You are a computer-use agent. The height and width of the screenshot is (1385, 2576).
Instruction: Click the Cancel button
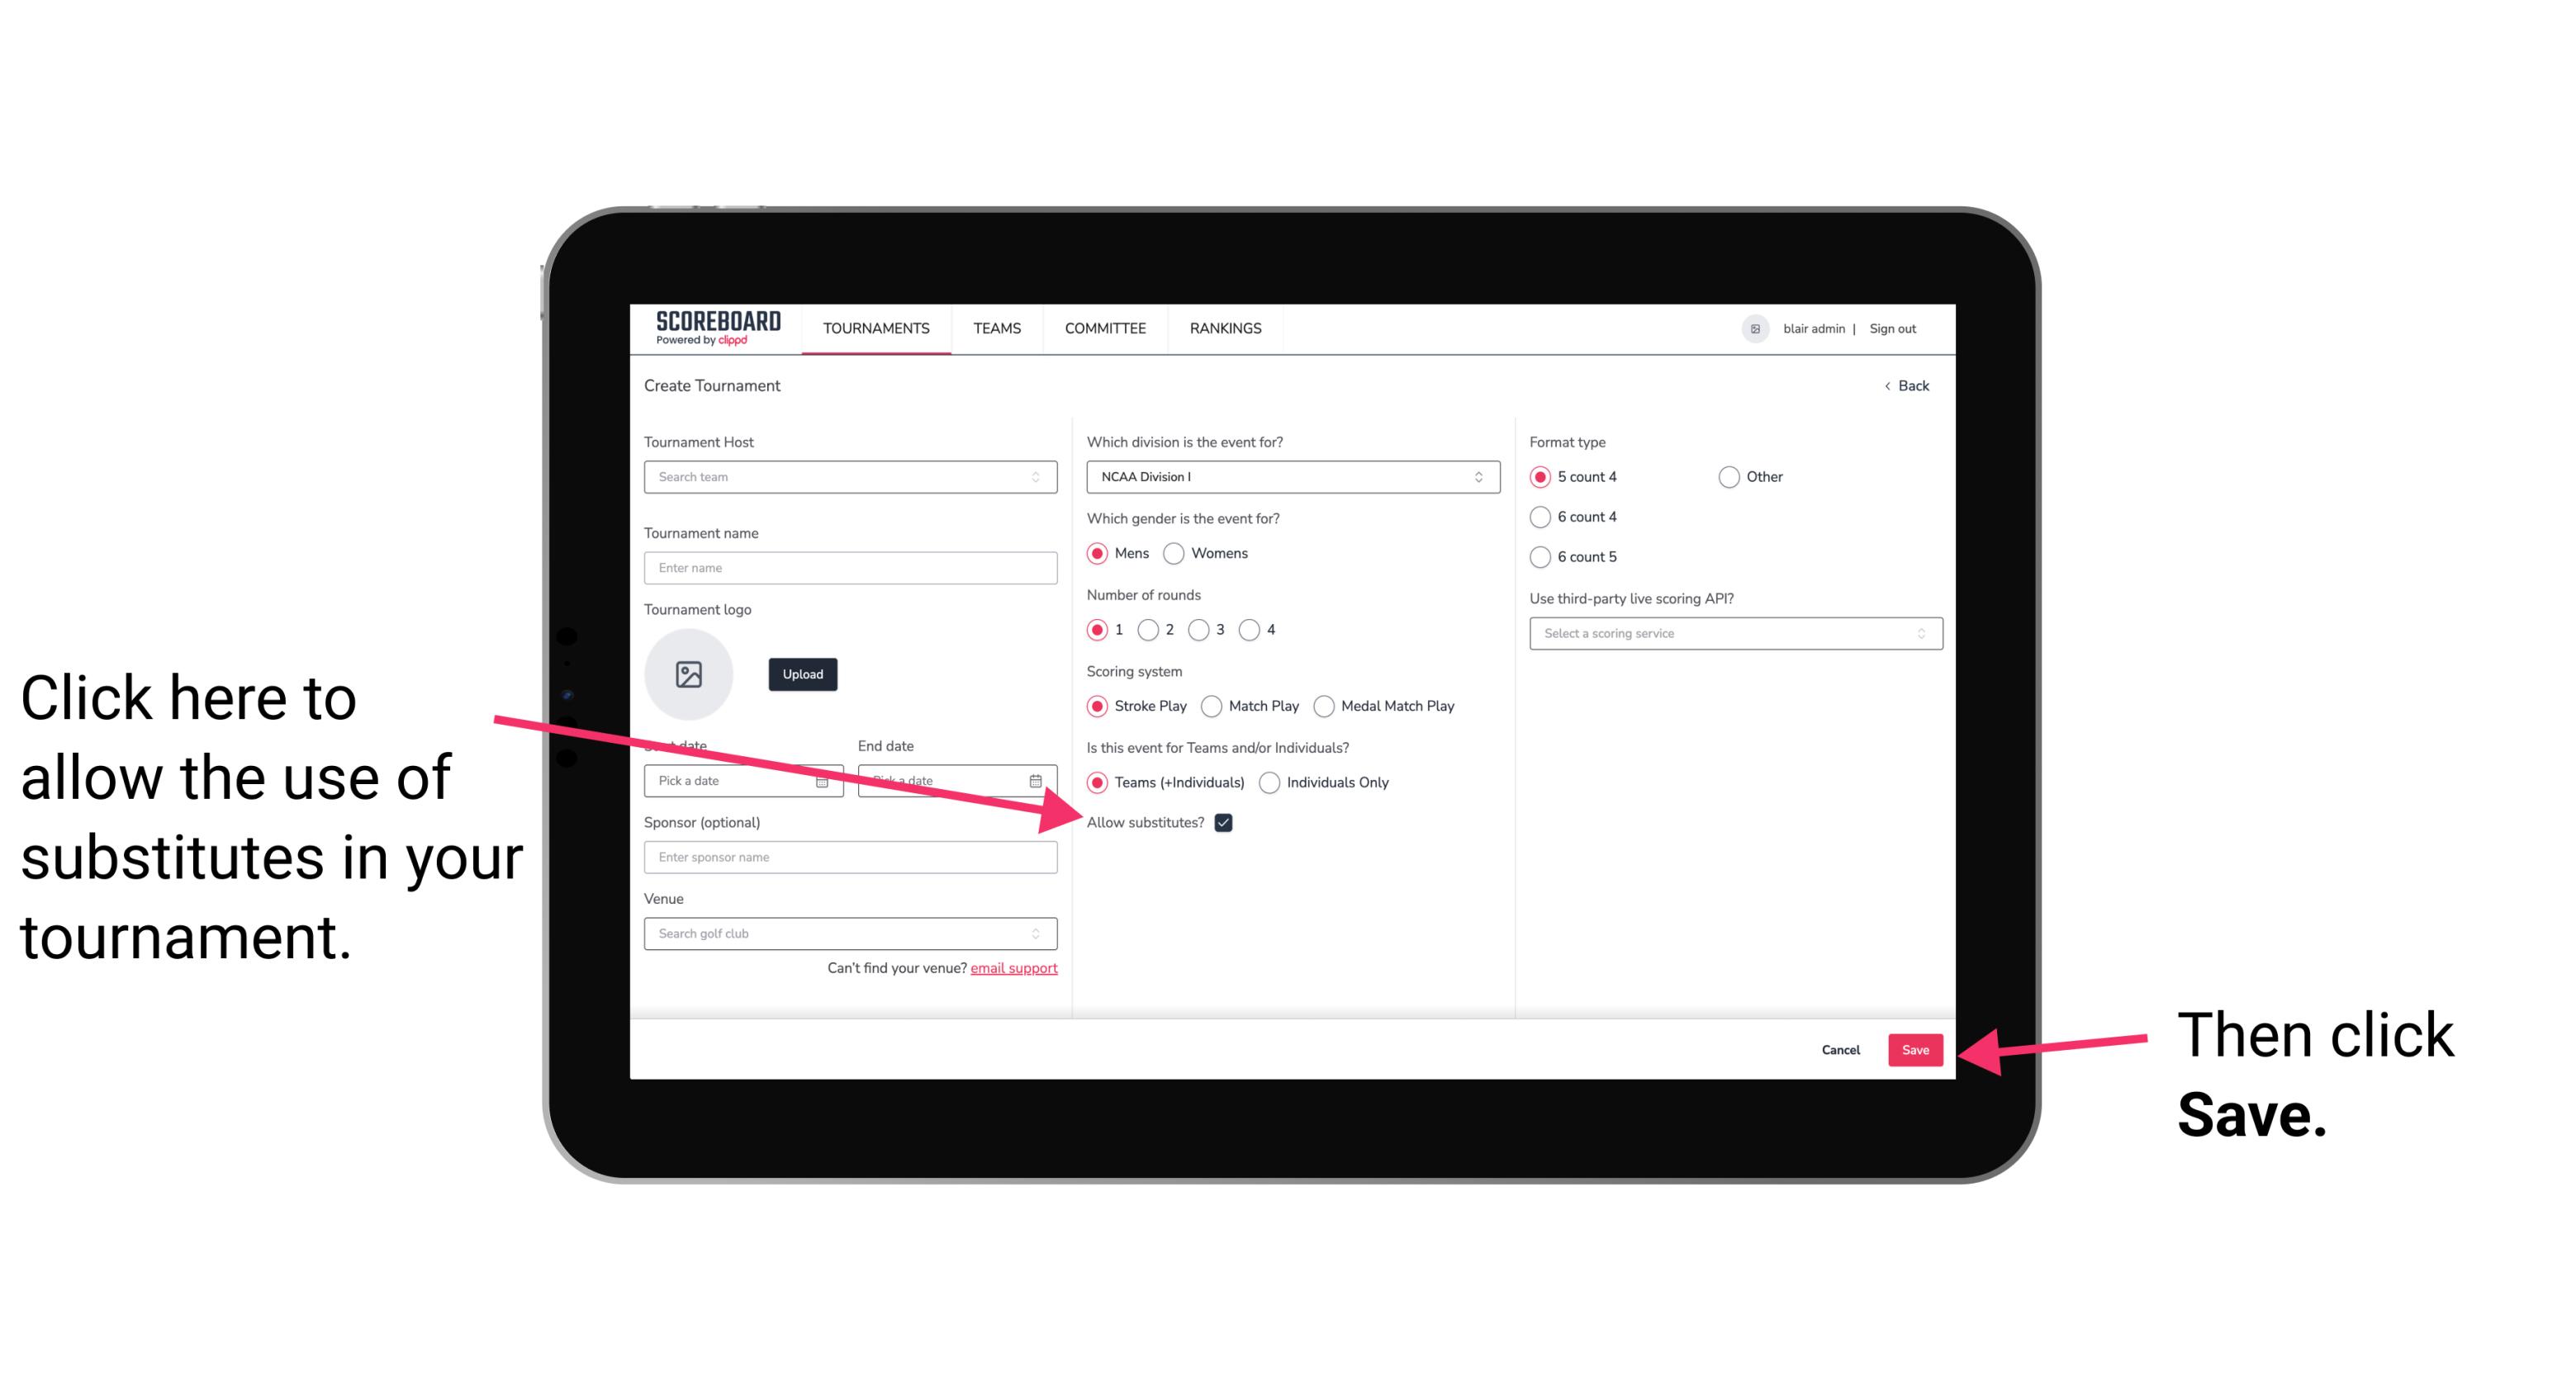[1839, 1049]
